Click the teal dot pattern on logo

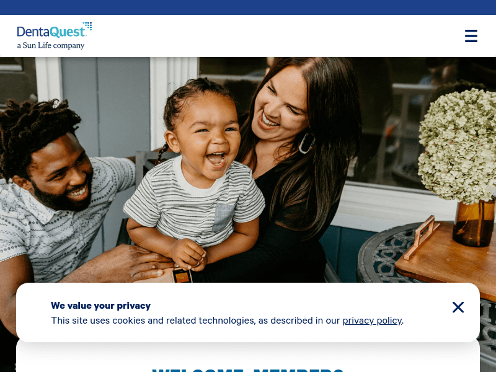(x=87, y=25)
